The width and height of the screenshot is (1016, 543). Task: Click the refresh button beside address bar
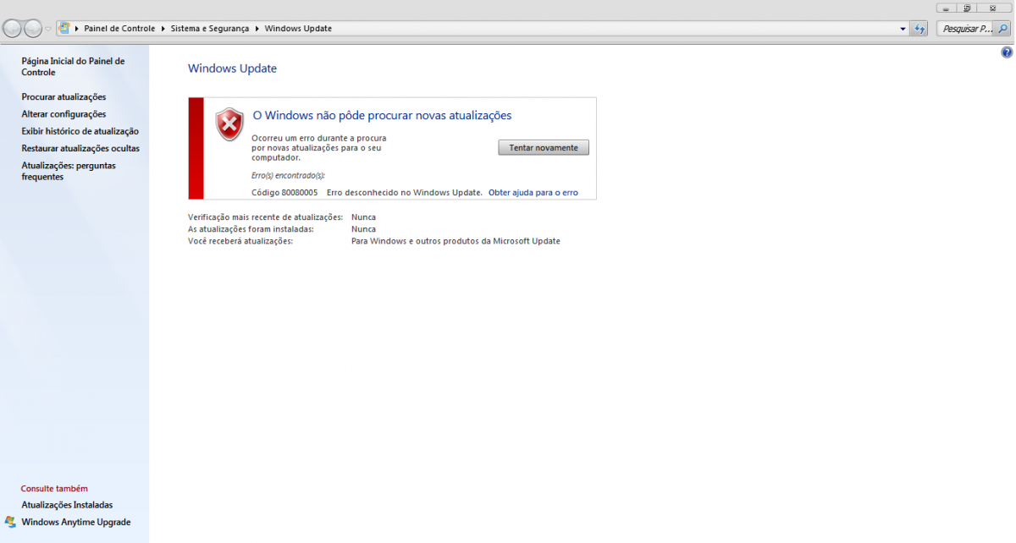(919, 29)
